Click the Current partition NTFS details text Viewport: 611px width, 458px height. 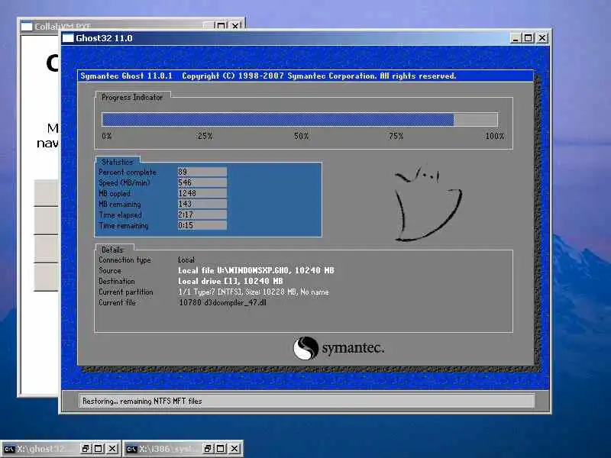coord(254,292)
